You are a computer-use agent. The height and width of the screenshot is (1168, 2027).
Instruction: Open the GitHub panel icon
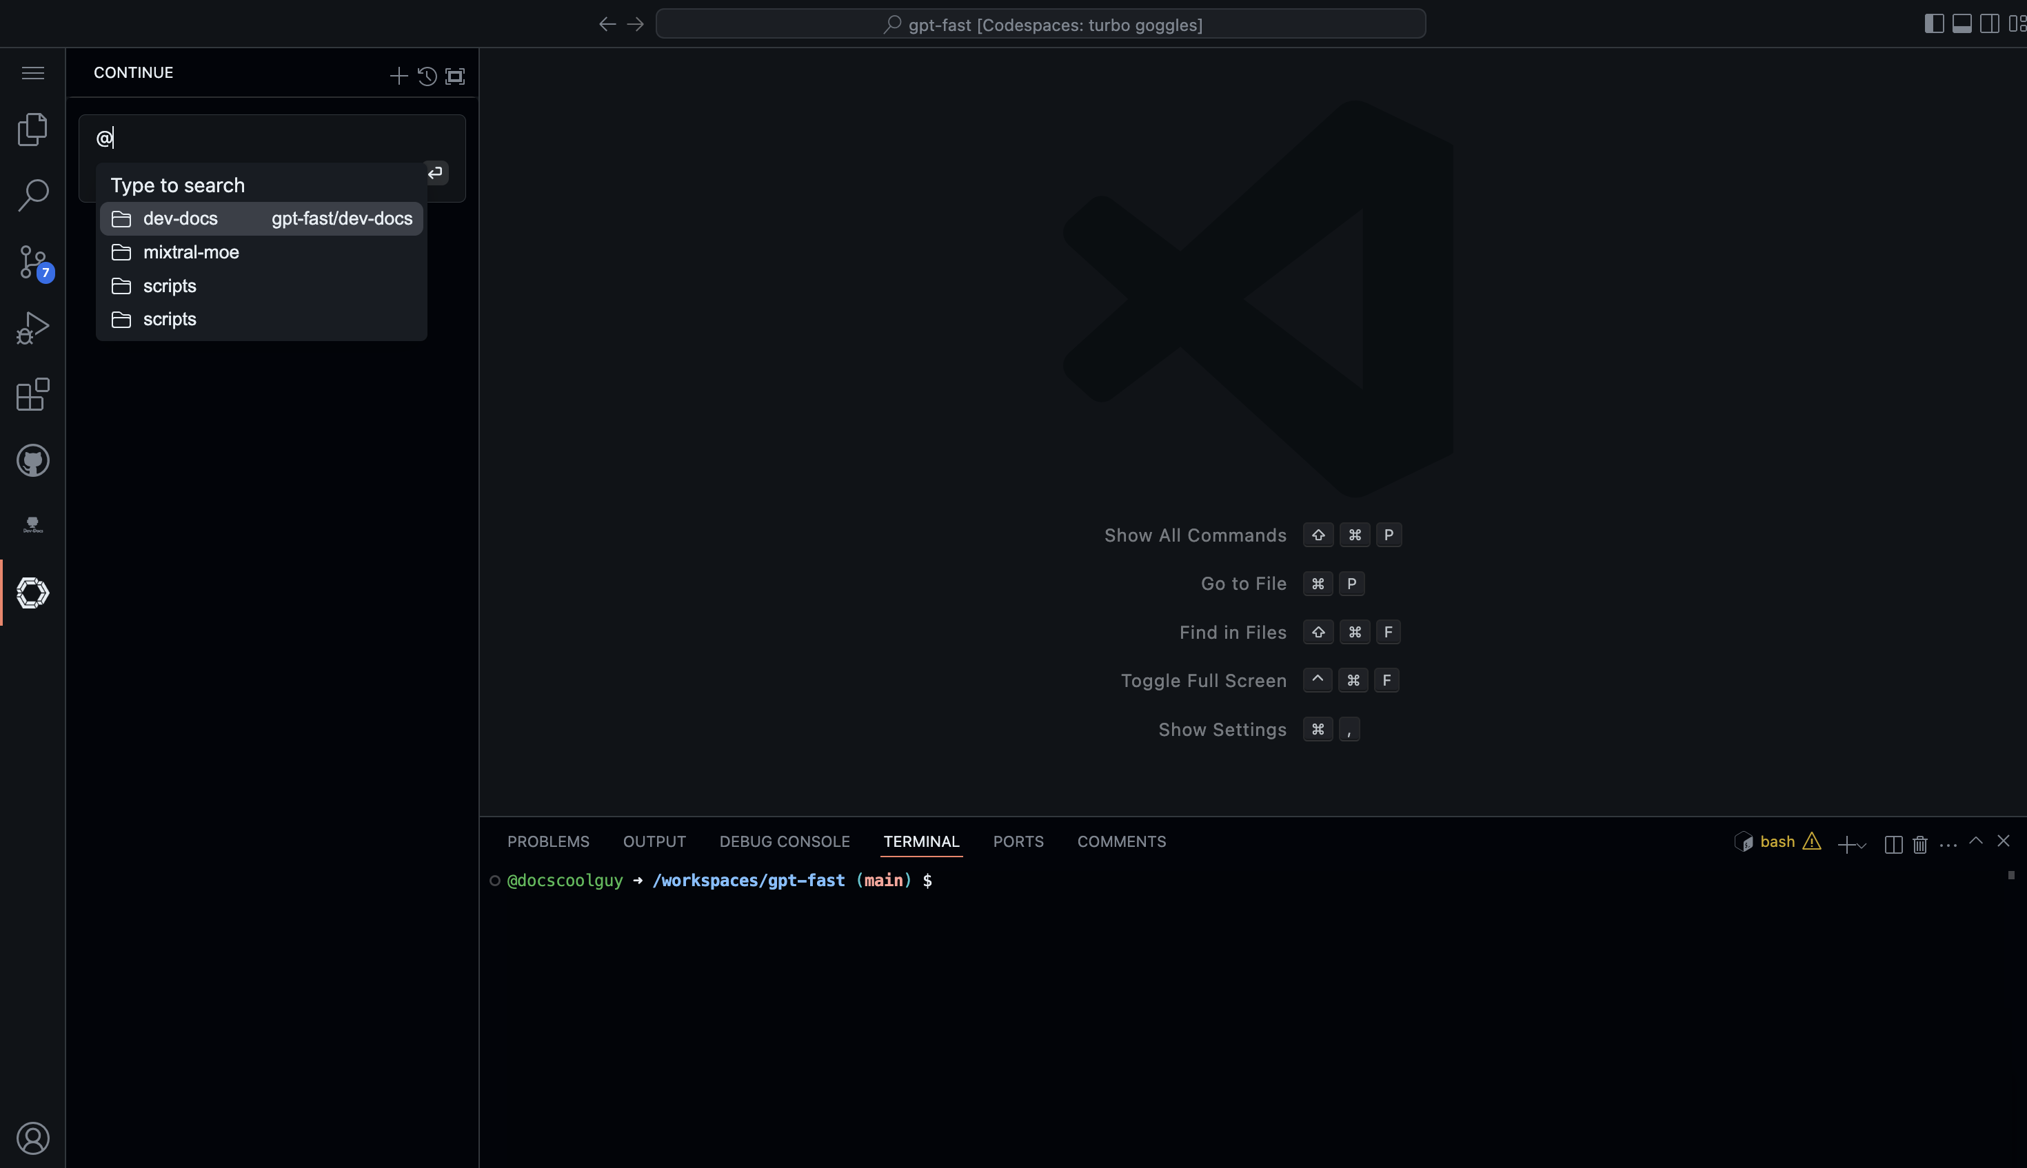(32, 460)
